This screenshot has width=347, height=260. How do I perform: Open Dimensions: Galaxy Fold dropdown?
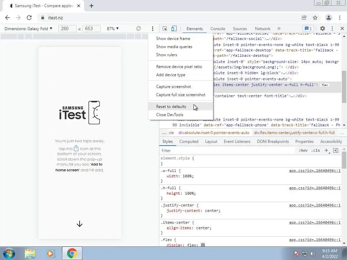pyautogui.click(x=28, y=28)
